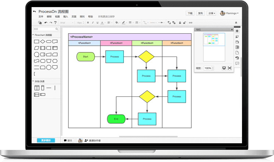The width and height of the screenshot is (274, 162).
Task: Click the 邀请协作者 invite collaborators link
Action: pos(93,140)
